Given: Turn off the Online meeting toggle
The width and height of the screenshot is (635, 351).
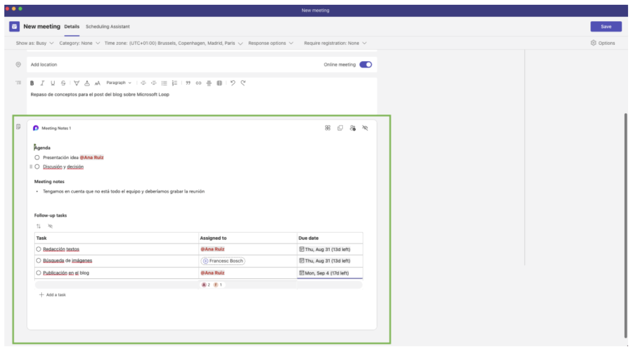Looking at the screenshot, I should [366, 65].
